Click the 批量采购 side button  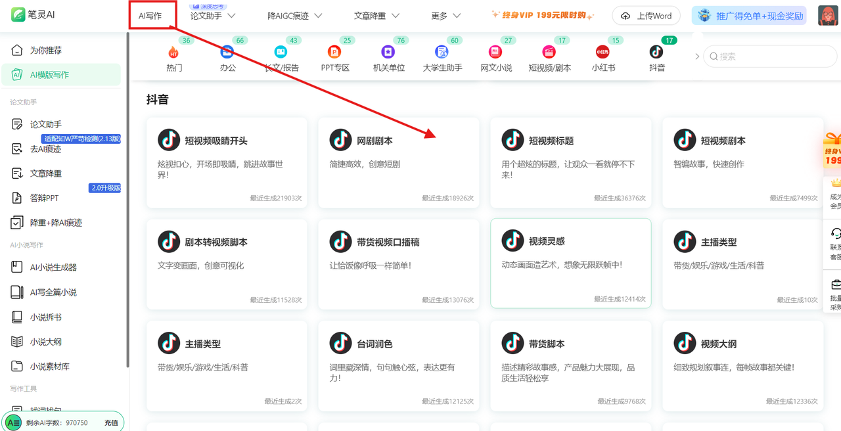(x=834, y=294)
